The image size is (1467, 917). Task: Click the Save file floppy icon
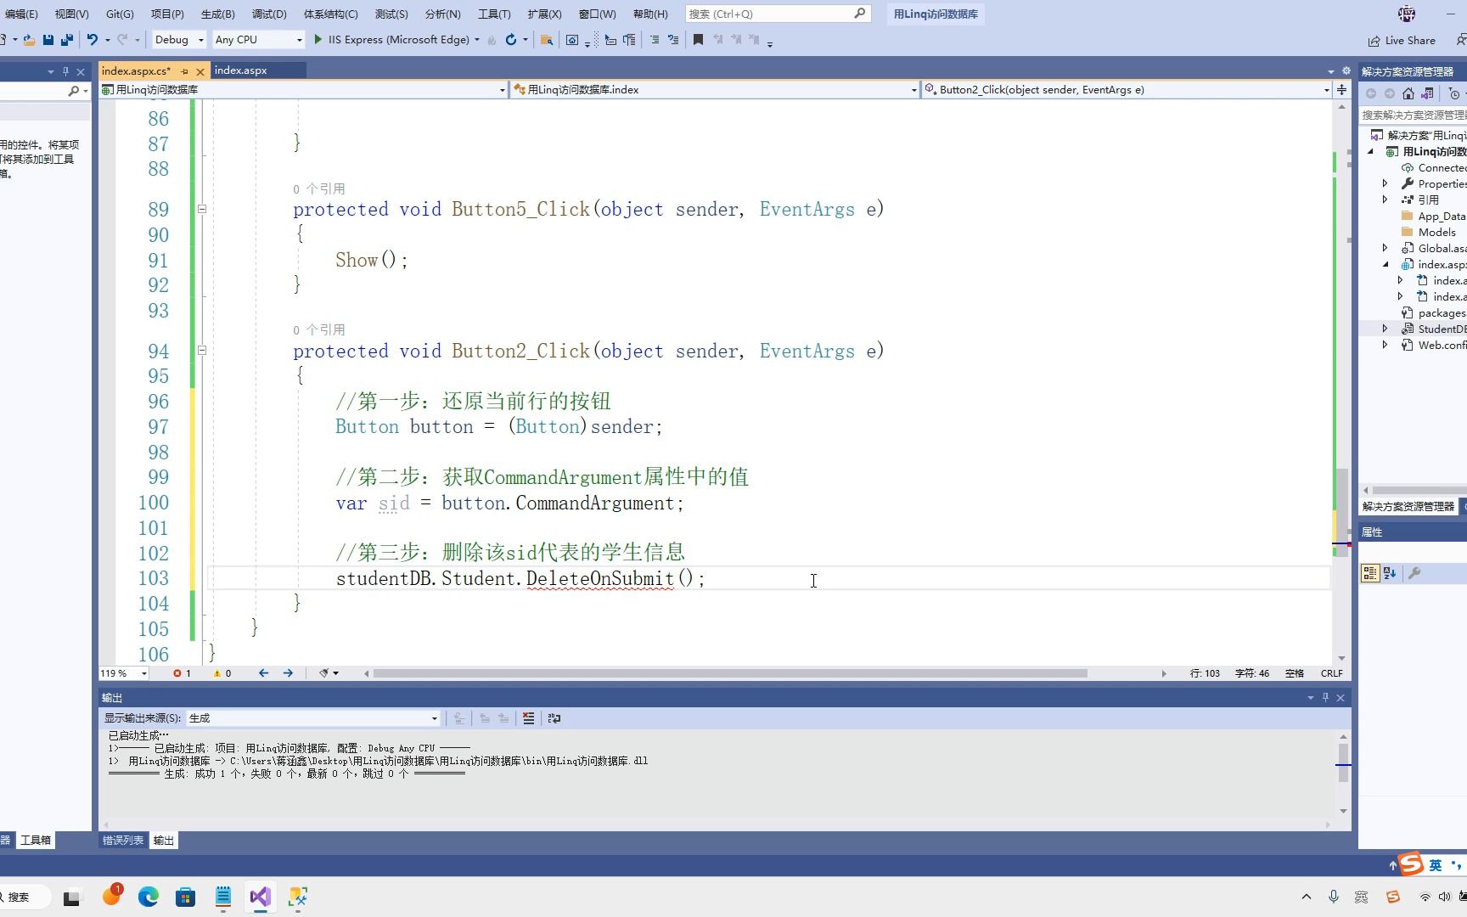[48, 40]
